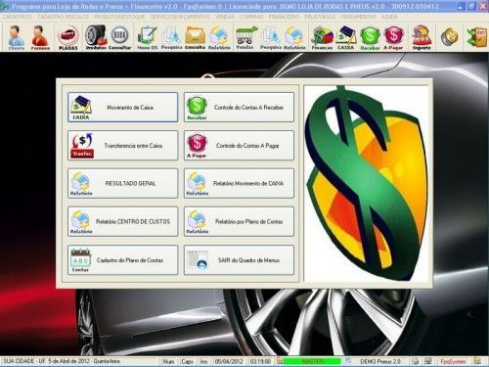The image size is (489, 367).
Task: Click the Caps indicator in status bar
Action: point(187,361)
